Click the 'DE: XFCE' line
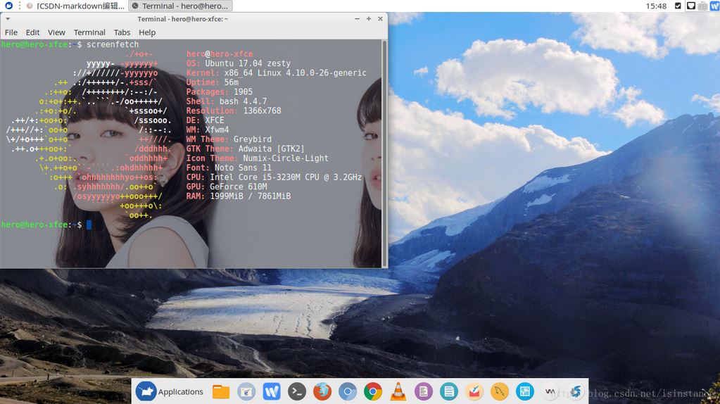 (206, 120)
